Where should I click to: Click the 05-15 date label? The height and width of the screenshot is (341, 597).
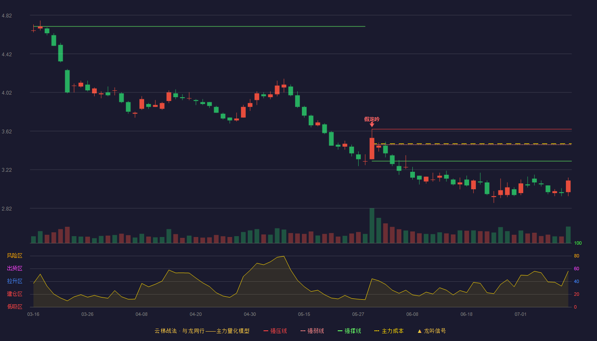pyautogui.click(x=304, y=314)
